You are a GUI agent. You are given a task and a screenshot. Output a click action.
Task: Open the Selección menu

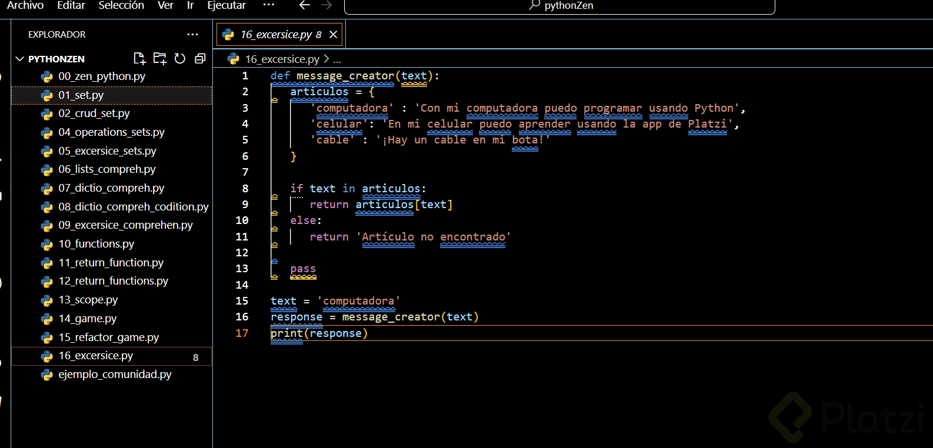[x=121, y=5]
